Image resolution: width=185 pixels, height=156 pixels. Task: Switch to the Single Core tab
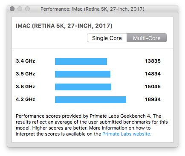tap(107, 38)
